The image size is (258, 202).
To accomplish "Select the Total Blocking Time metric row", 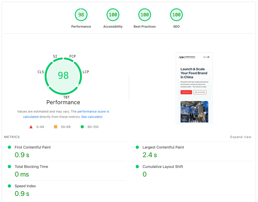I will (31, 167).
